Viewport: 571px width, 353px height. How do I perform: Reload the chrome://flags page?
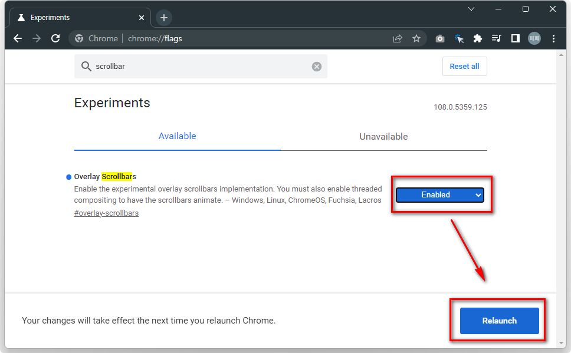pyautogui.click(x=55, y=38)
